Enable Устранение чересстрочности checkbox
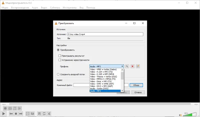 pos(60,60)
